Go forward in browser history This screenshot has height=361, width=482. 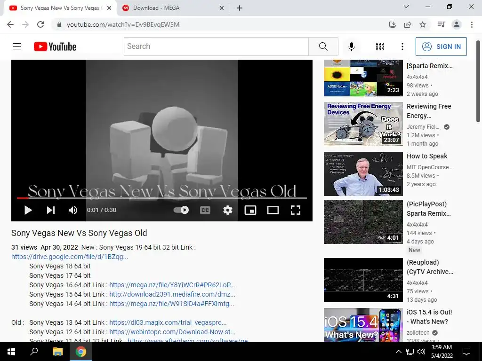(x=25, y=24)
